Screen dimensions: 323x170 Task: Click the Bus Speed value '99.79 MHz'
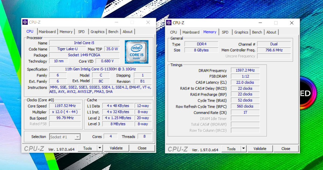[65, 118]
